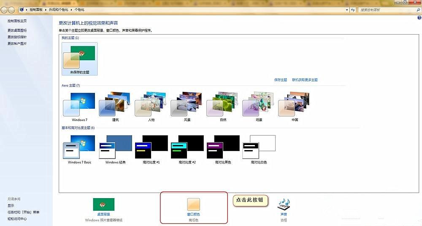422x226 pixels.
Task: Click the address bar refresh button
Action: pos(353,10)
